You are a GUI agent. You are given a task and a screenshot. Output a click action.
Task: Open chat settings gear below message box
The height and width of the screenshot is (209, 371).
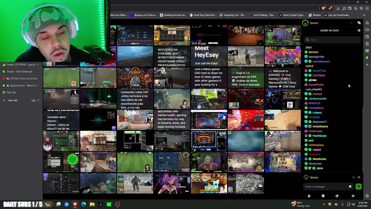point(323,196)
